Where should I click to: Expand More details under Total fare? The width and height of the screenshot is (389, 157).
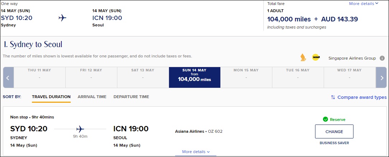point(364,4)
